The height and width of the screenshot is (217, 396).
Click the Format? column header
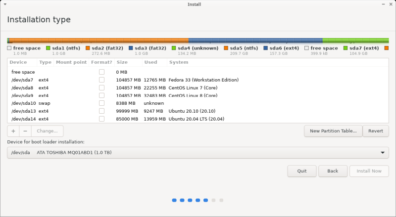tap(101, 62)
